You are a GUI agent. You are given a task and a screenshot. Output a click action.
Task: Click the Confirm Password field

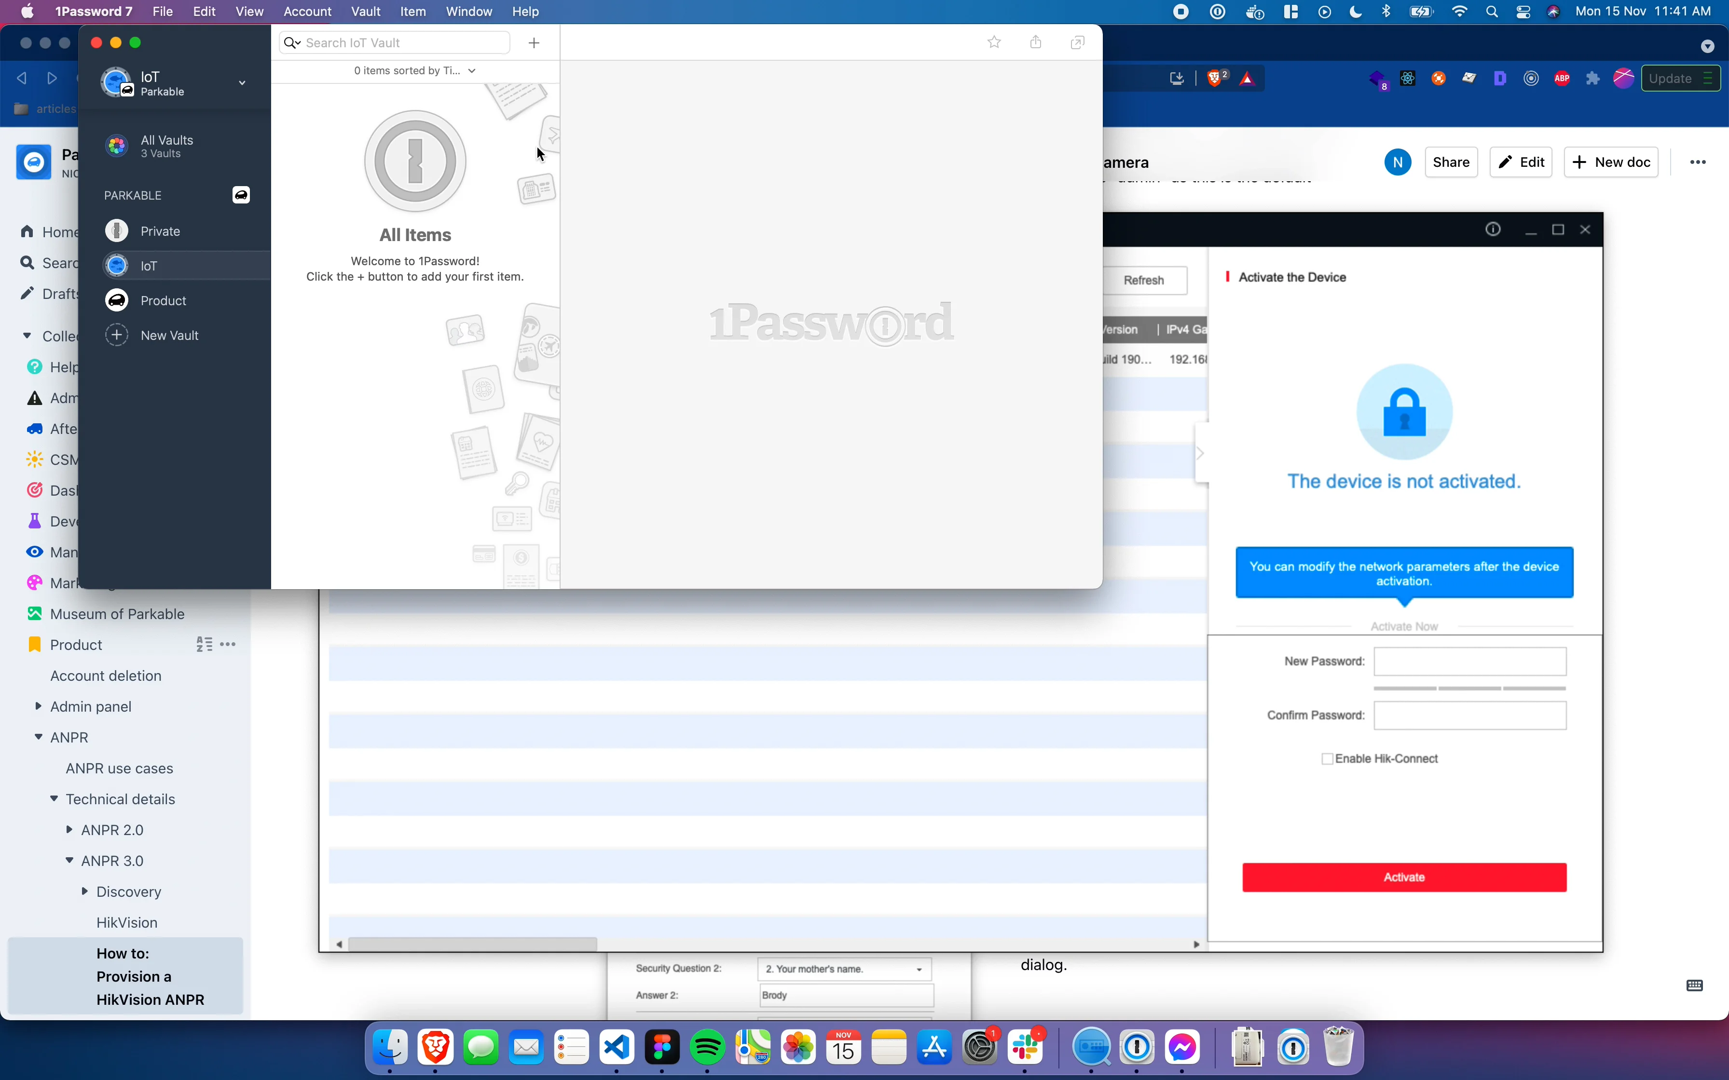coord(1469,715)
